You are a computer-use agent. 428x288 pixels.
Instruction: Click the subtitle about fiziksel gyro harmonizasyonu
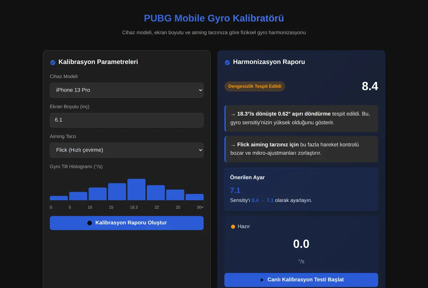click(214, 33)
